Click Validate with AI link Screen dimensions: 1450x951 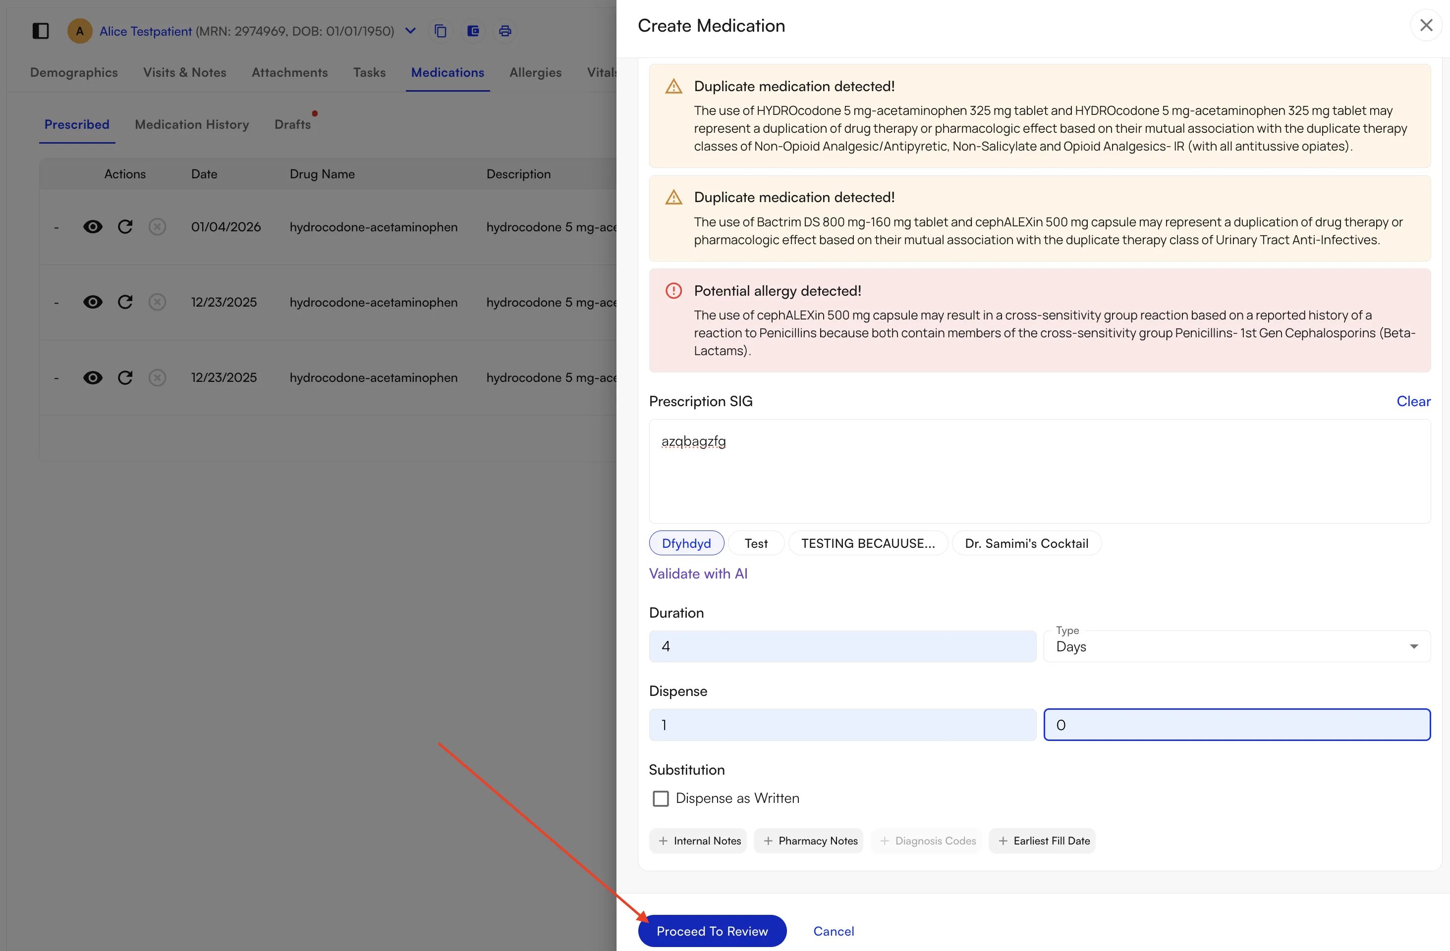click(698, 574)
